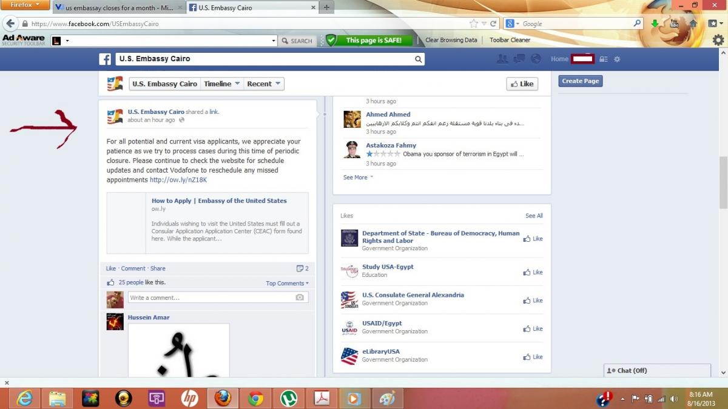Expand See More recommendations
The height and width of the screenshot is (409, 728).
[x=358, y=178]
